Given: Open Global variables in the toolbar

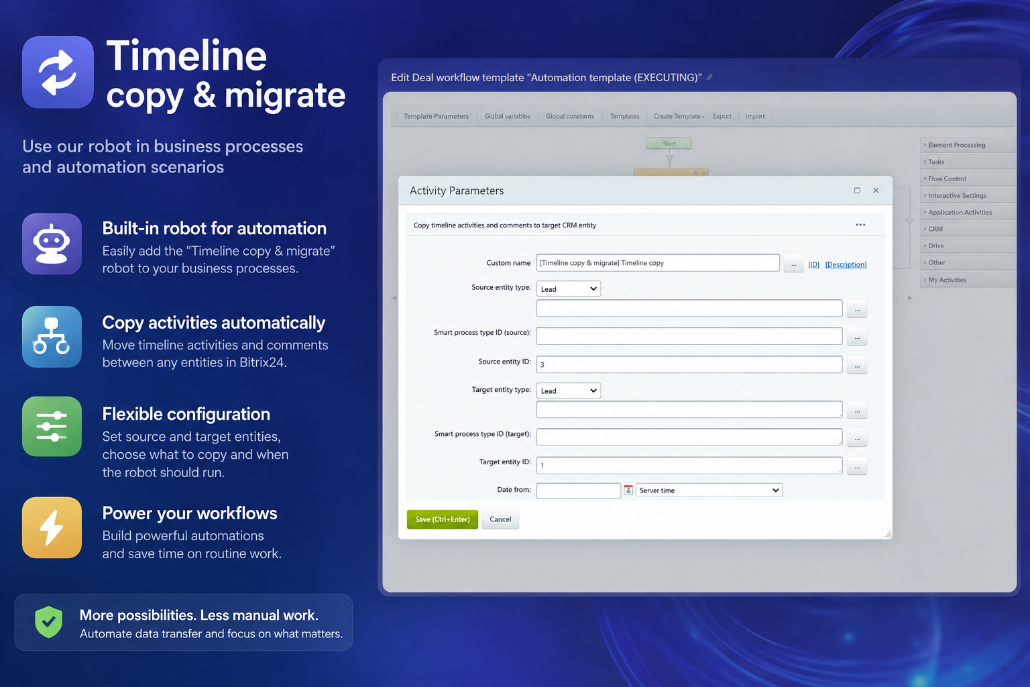Looking at the screenshot, I should (507, 116).
